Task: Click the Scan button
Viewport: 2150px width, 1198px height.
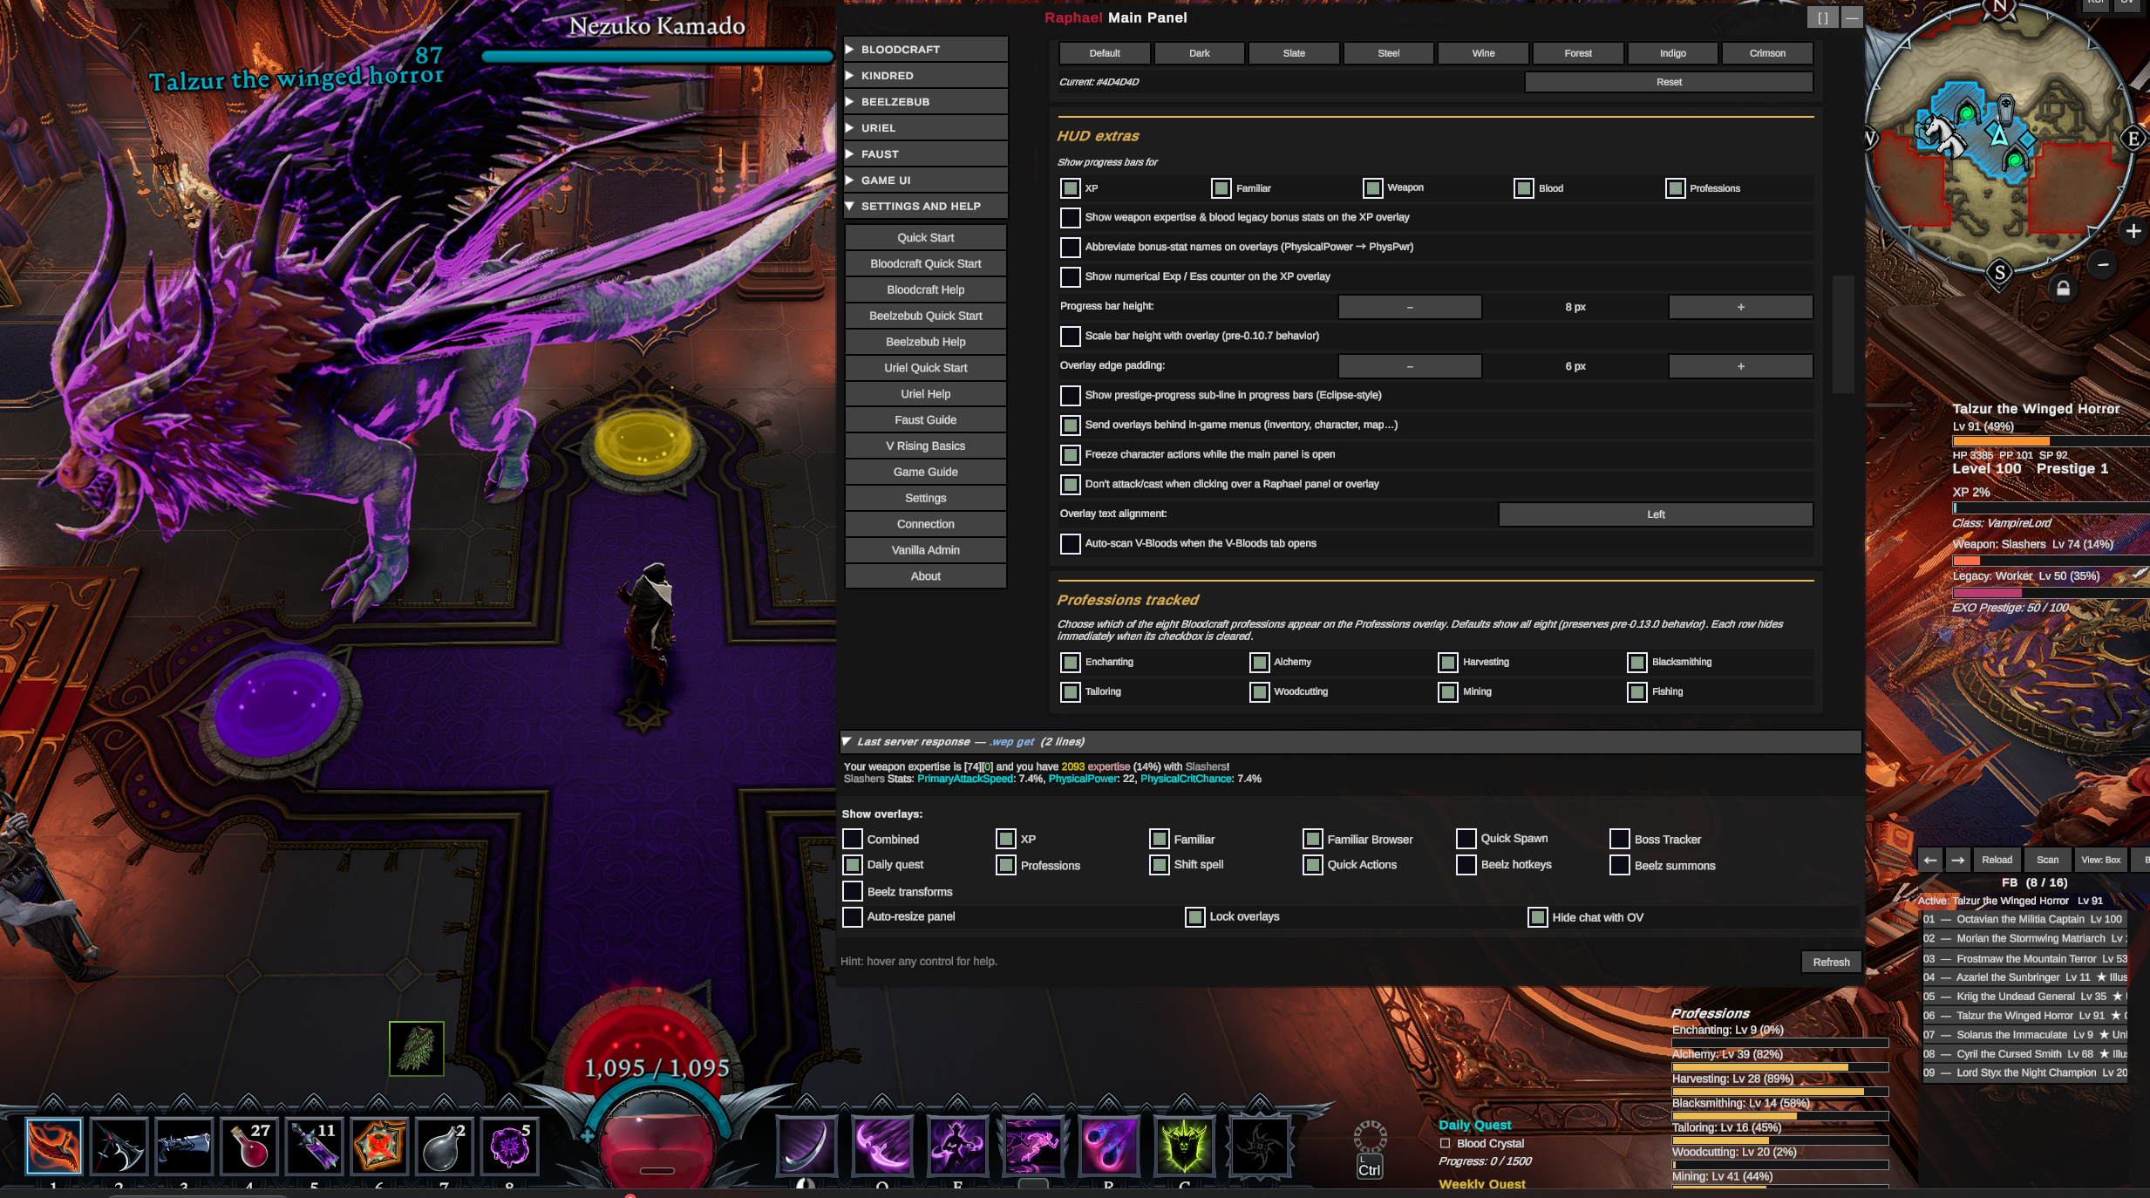Action: [x=2048, y=860]
